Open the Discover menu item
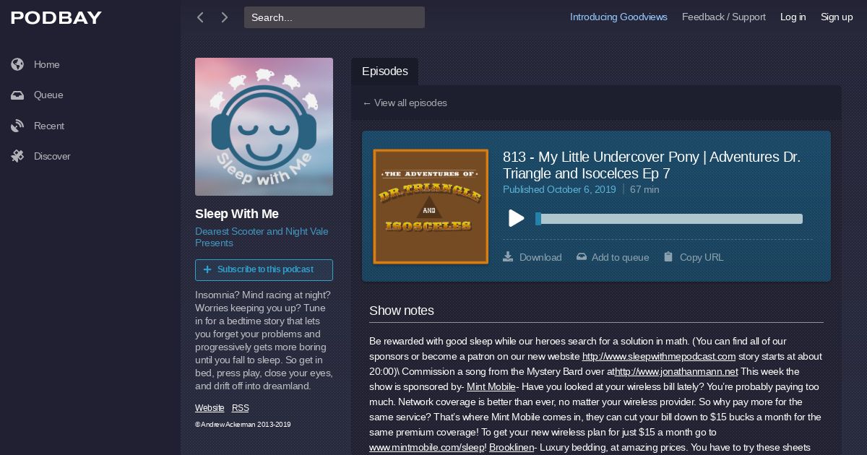The width and height of the screenshot is (867, 455). click(52, 156)
